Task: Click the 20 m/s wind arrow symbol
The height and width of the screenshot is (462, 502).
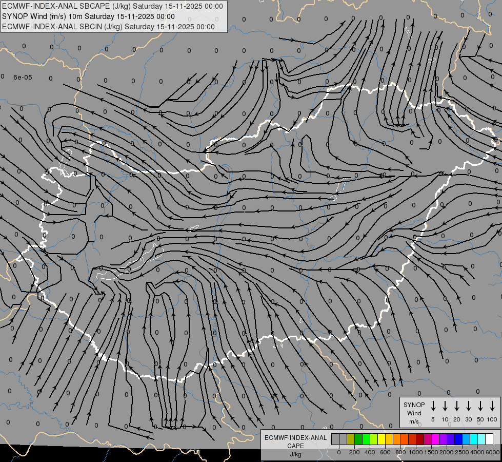Action: pos(457,406)
